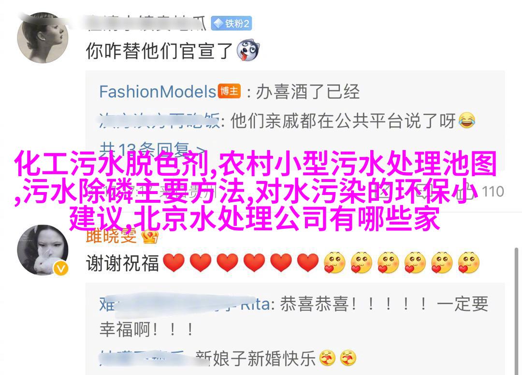Tap the 办喜酒了已经 reply text
522x375 pixels.
[x=307, y=91]
